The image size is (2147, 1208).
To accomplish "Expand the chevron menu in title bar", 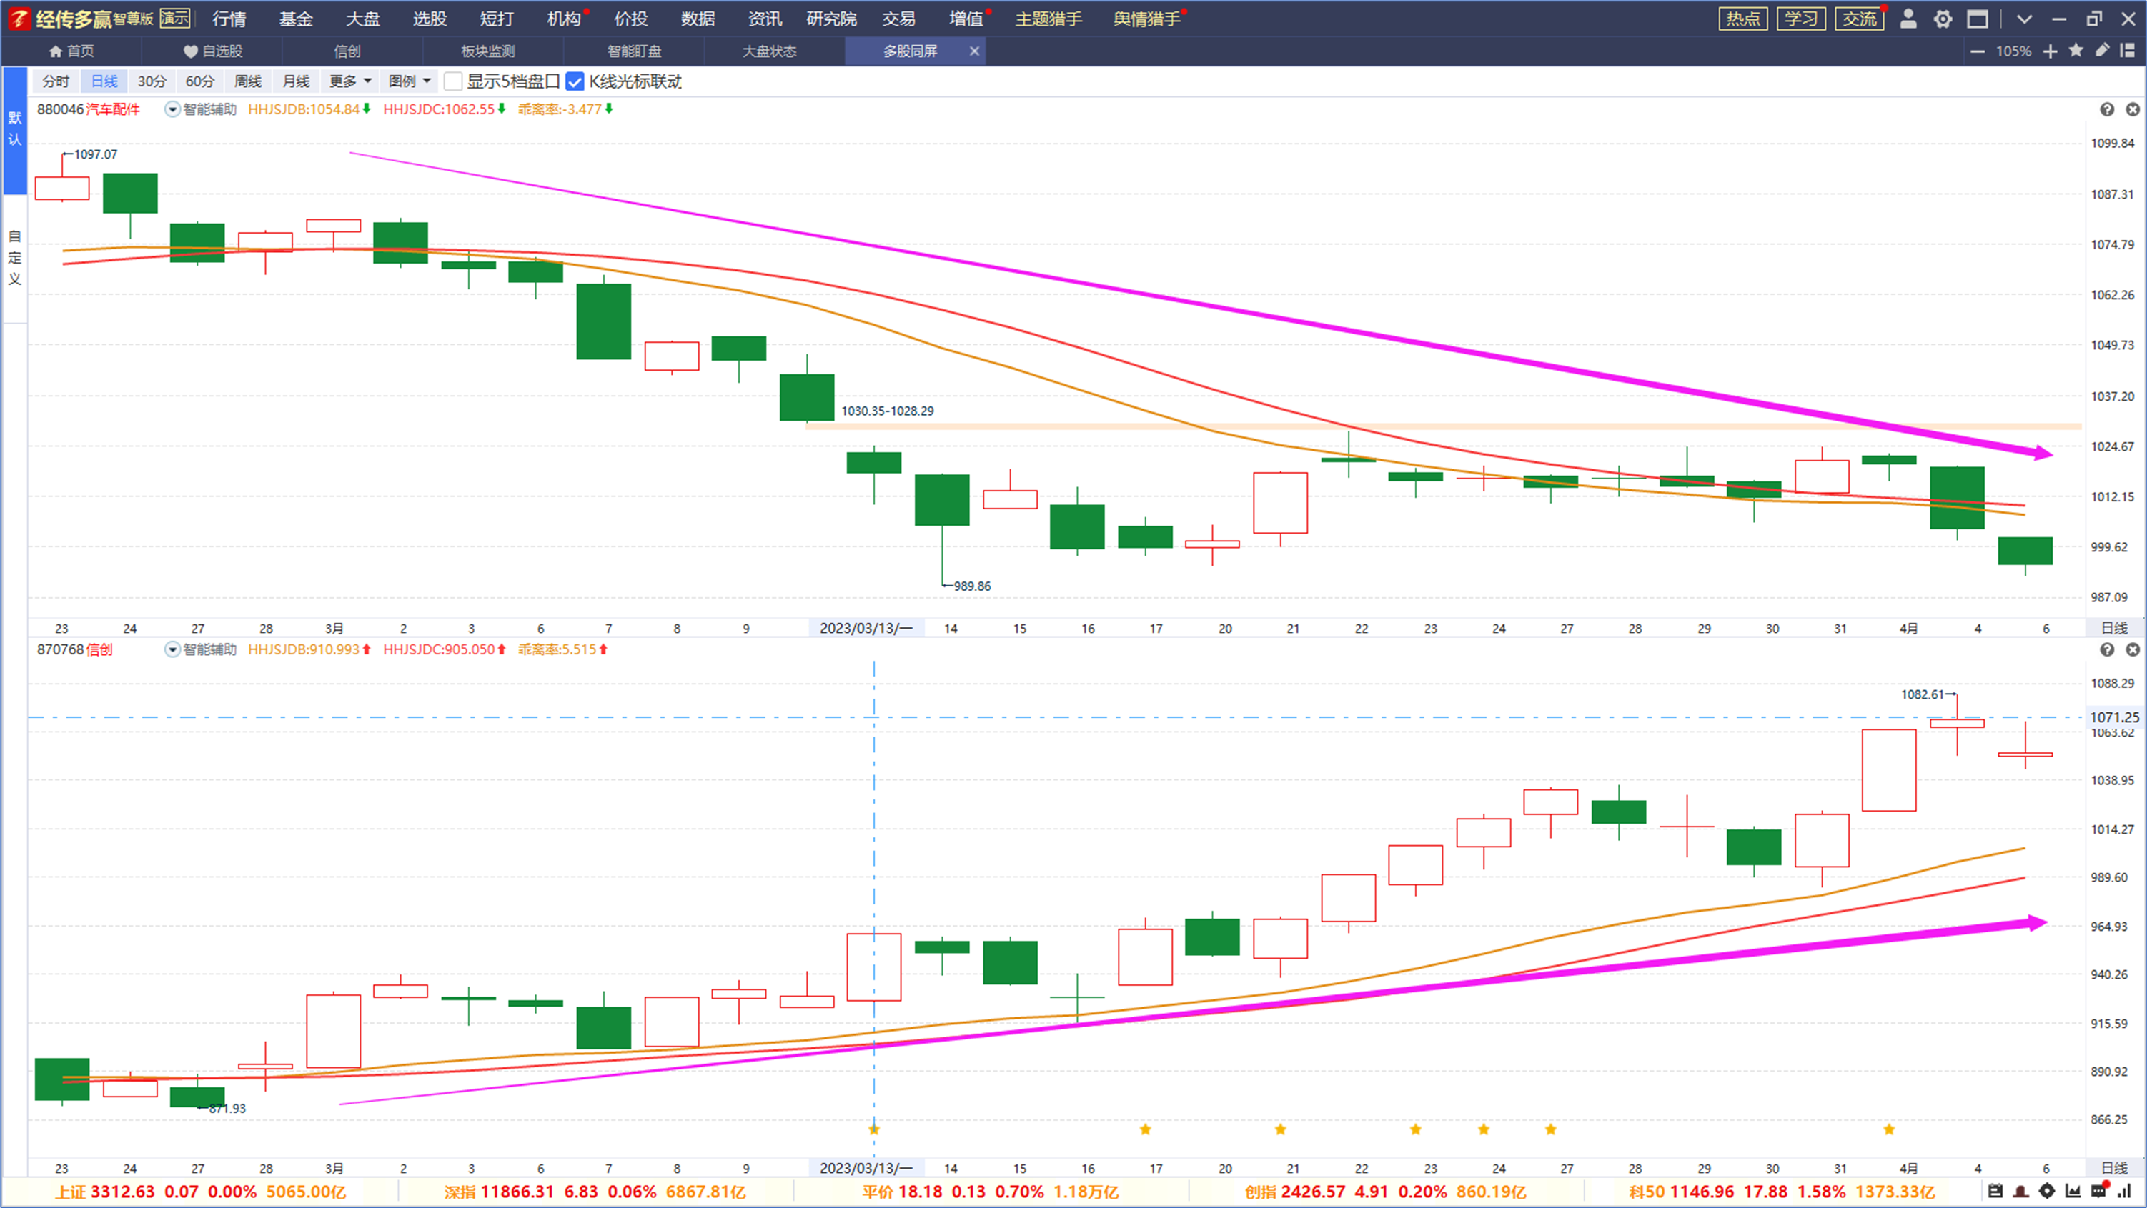I will (2023, 19).
